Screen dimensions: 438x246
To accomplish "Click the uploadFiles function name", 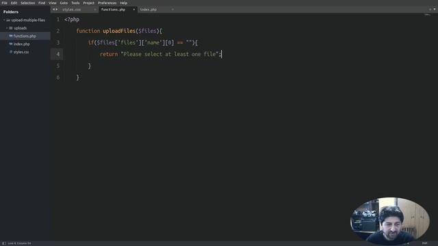I will click(x=119, y=31).
